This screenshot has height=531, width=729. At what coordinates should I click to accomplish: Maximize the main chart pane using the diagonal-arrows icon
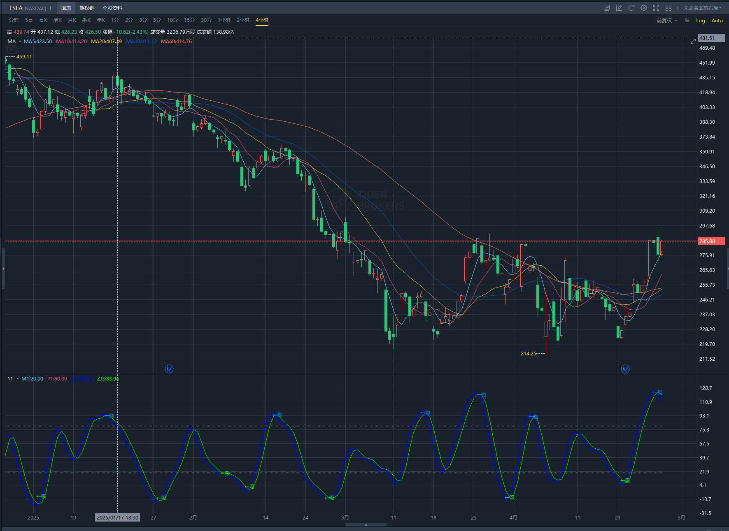[693, 41]
